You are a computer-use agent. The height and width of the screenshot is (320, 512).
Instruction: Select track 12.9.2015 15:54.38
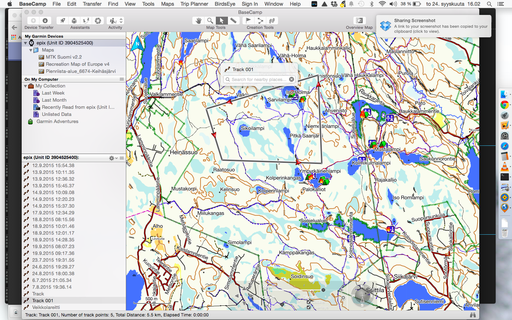click(x=53, y=165)
